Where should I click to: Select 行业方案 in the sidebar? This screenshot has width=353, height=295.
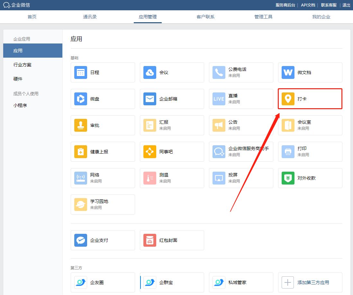pos(23,65)
